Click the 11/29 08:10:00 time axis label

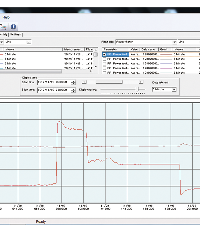[x=61, y=207]
